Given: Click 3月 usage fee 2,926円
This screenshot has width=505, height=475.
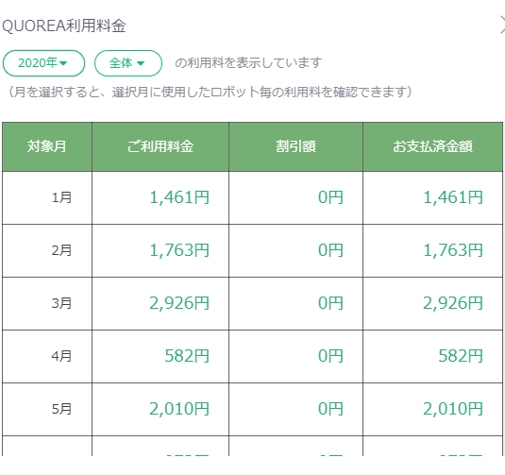Looking at the screenshot, I should point(179,303).
